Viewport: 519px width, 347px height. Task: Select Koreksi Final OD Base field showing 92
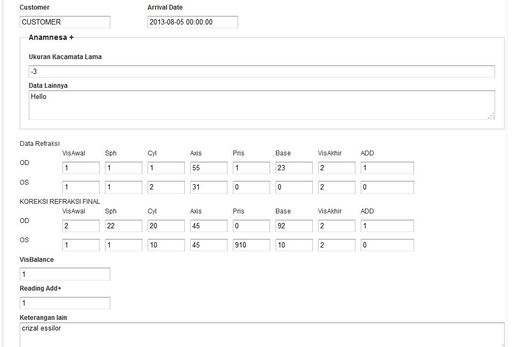tap(294, 226)
